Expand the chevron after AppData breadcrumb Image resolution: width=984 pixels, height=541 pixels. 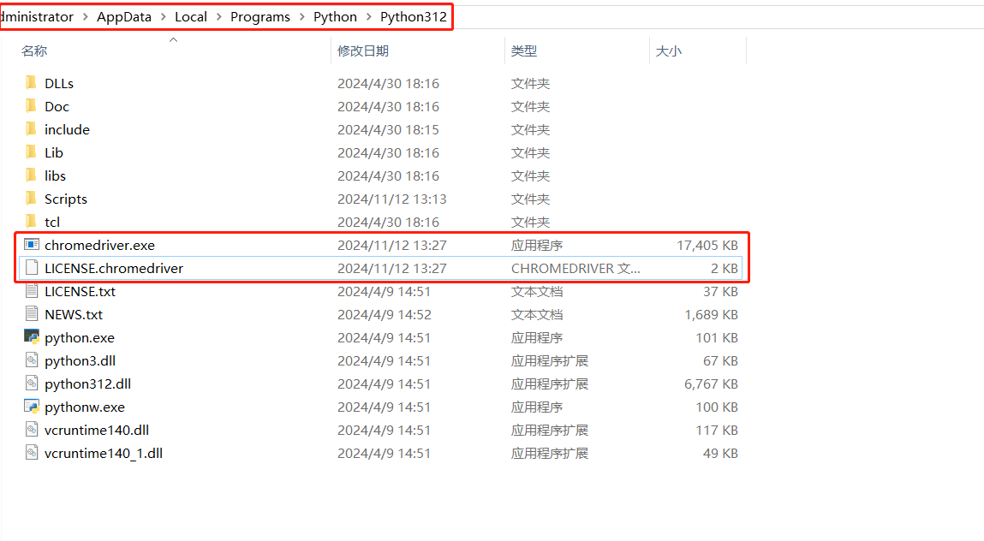pos(164,17)
